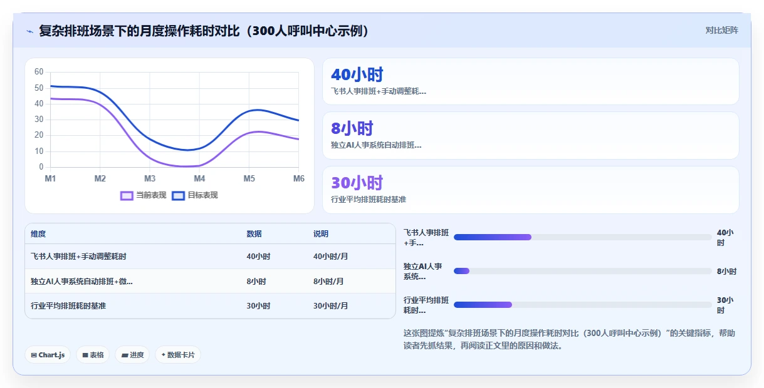Click the lightning icon before the title
The image size is (764, 388).
point(29,31)
